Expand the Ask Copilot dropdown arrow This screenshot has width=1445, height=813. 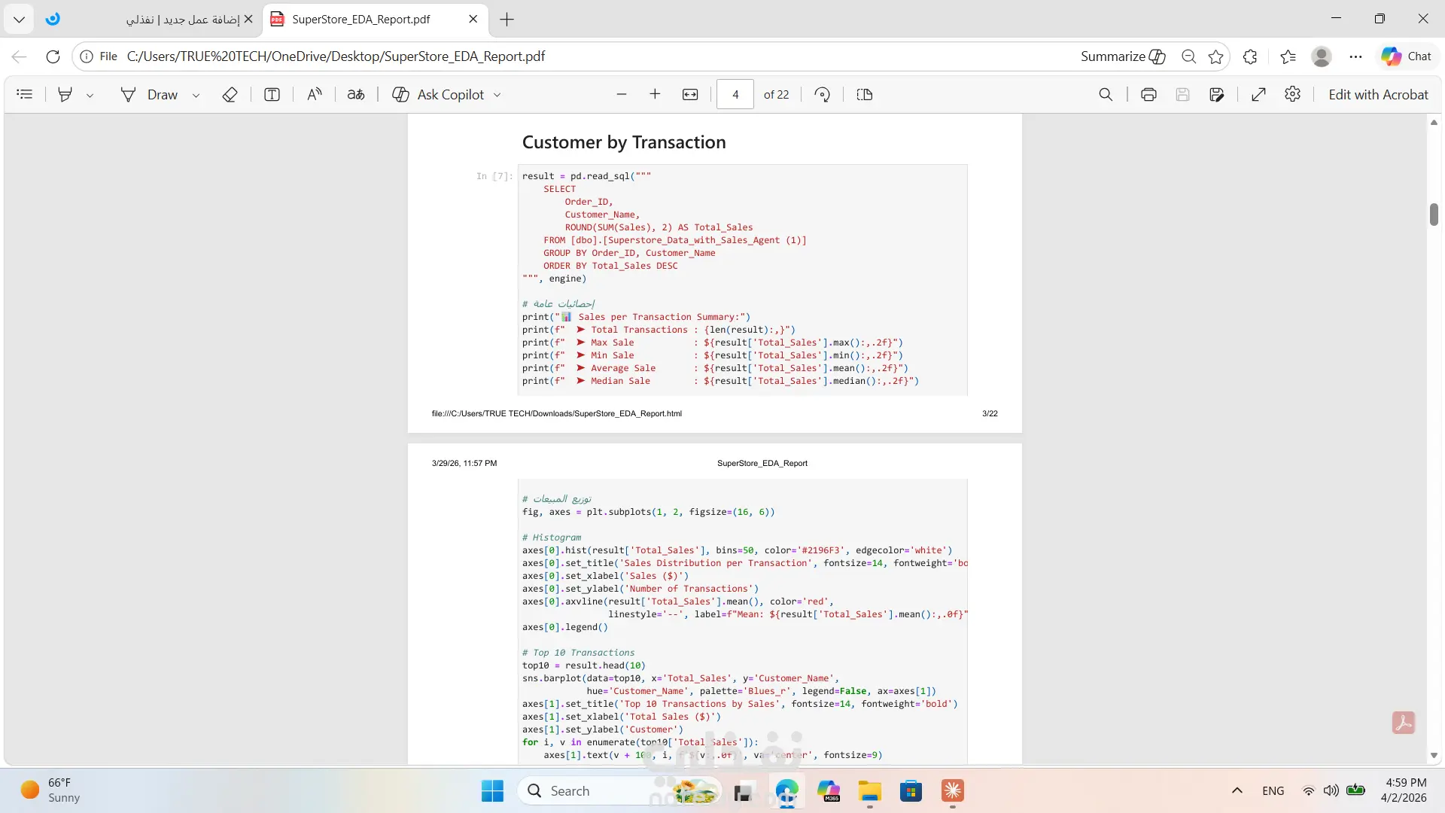coord(497,95)
